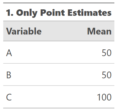Click the empty space in row B
The height and width of the screenshot is (111, 117).
[56, 75]
